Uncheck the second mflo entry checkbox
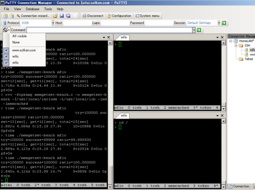255x190 pixels. coord(6,63)
